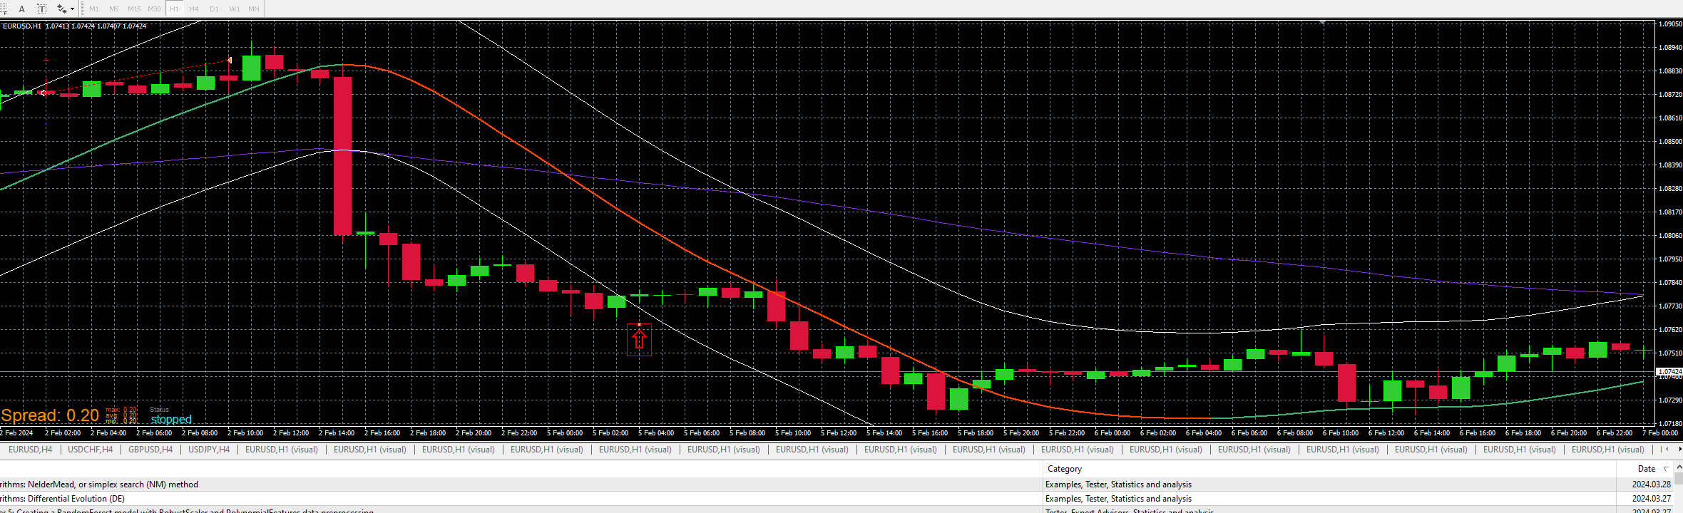Open the GBPUSD,H4 chart tab
Image resolution: width=1683 pixels, height=513 pixels.
pyautogui.click(x=150, y=450)
